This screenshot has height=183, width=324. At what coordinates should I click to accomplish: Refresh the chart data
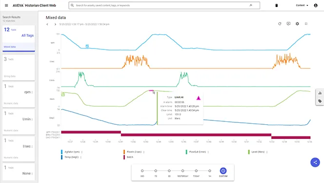pos(280,24)
